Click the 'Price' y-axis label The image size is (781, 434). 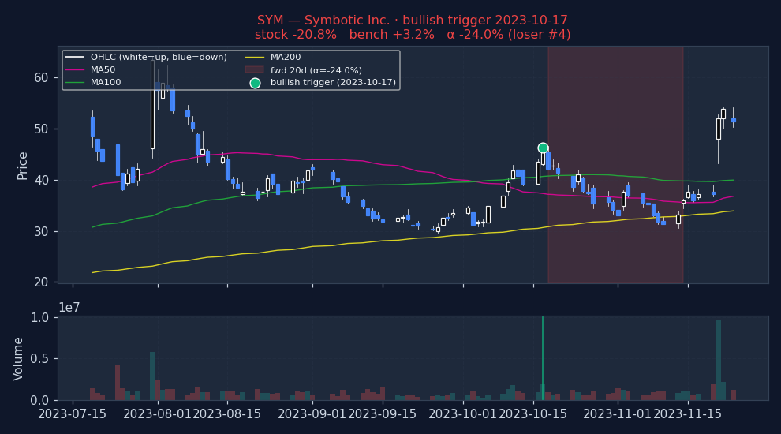tap(23, 165)
